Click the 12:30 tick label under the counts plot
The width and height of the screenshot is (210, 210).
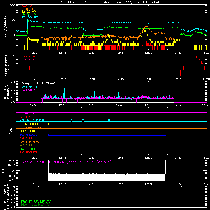click(91, 53)
